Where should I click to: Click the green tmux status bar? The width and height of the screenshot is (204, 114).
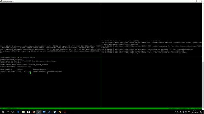[x=101, y=108]
